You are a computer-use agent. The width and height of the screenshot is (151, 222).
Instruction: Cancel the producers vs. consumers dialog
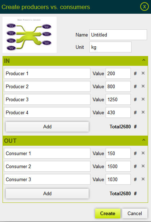click(135, 213)
